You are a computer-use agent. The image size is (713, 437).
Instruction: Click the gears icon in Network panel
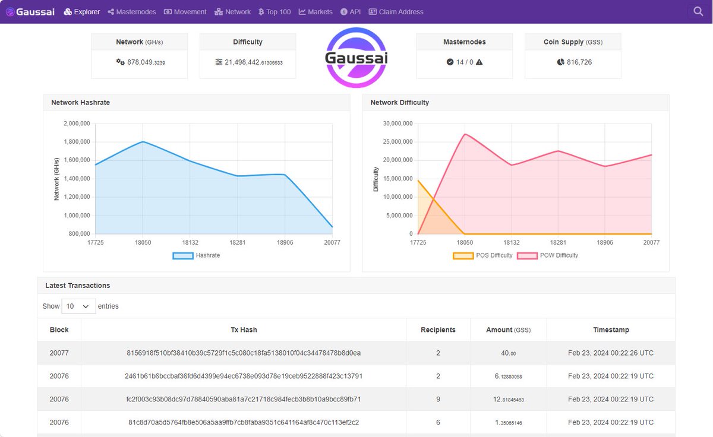pyautogui.click(x=120, y=62)
